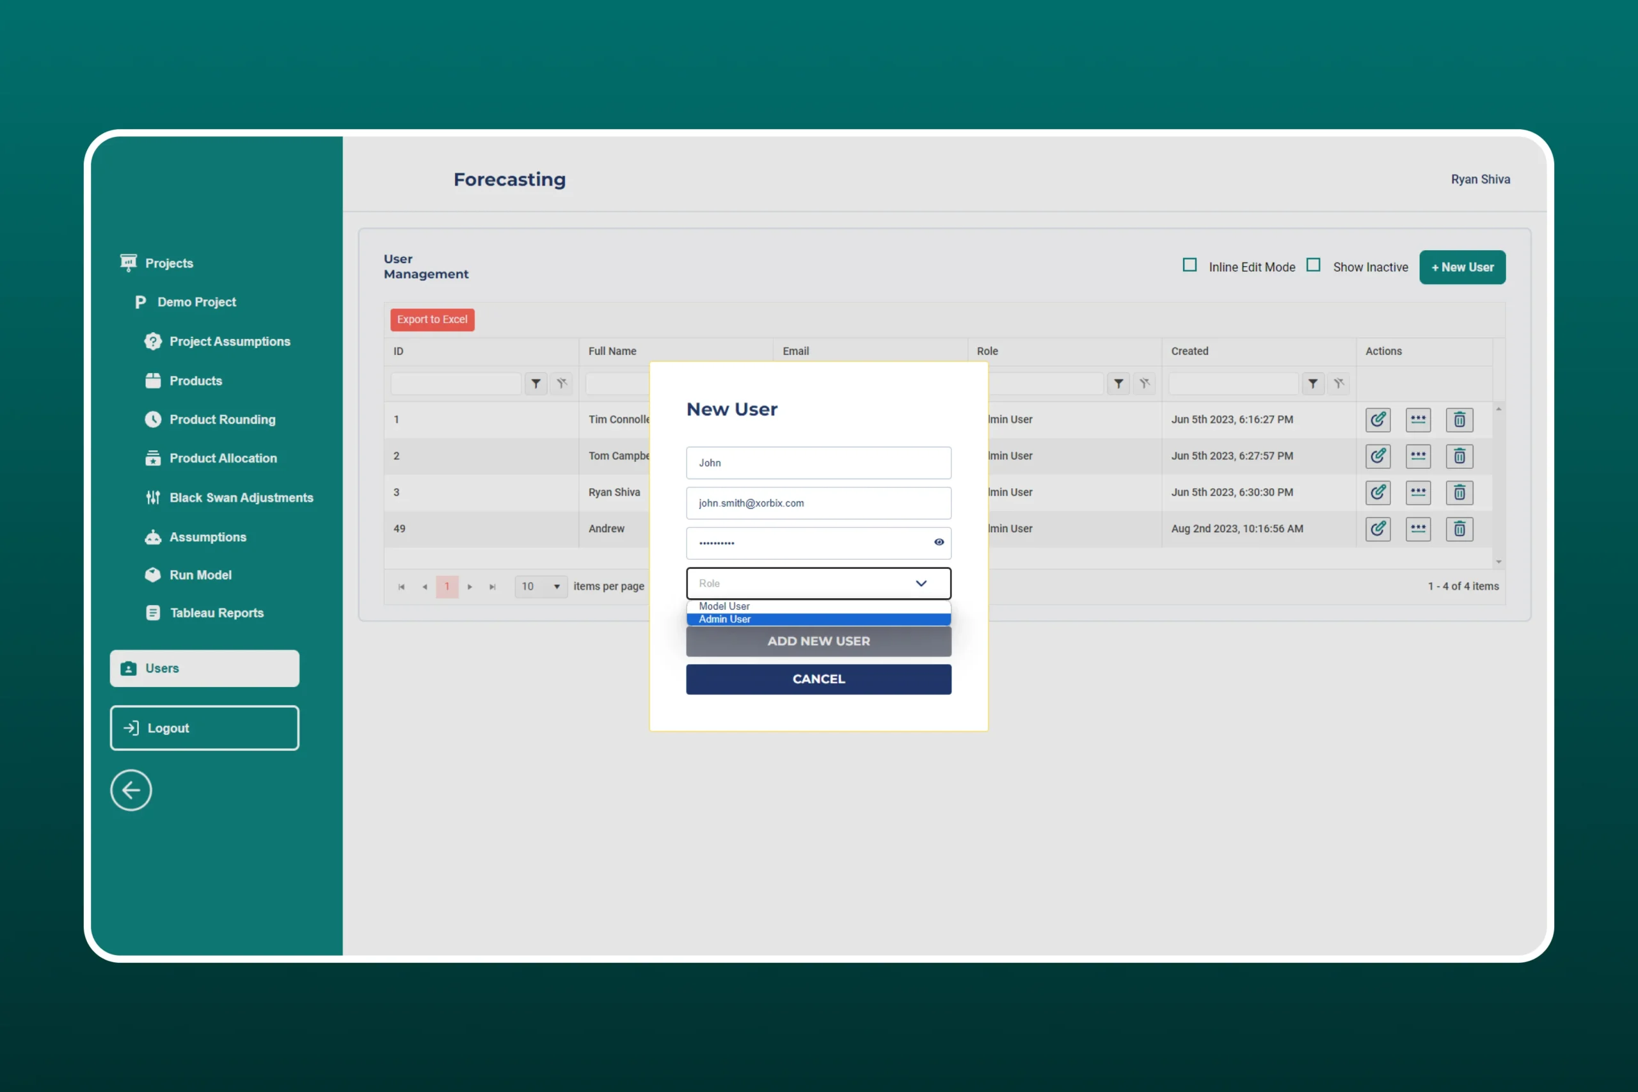Click the edit icon for user row 1
Image resolution: width=1638 pixels, height=1092 pixels.
[x=1378, y=419]
